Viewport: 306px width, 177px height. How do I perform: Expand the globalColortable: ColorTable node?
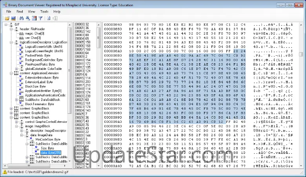tap(16, 69)
